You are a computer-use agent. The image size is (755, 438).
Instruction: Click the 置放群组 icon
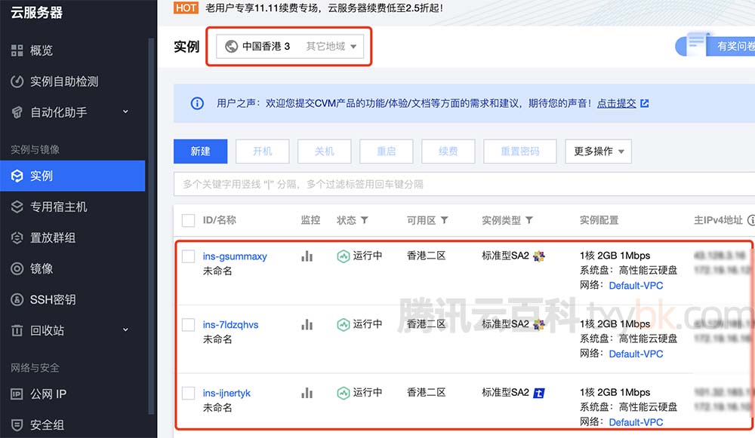[x=17, y=237]
